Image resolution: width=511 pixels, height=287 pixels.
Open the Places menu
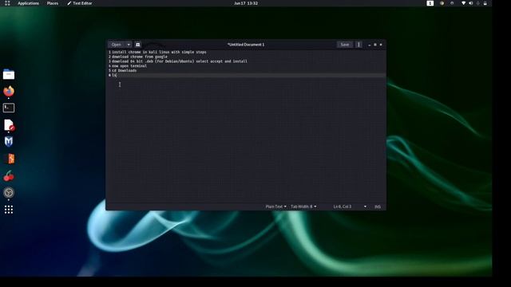point(53,3)
